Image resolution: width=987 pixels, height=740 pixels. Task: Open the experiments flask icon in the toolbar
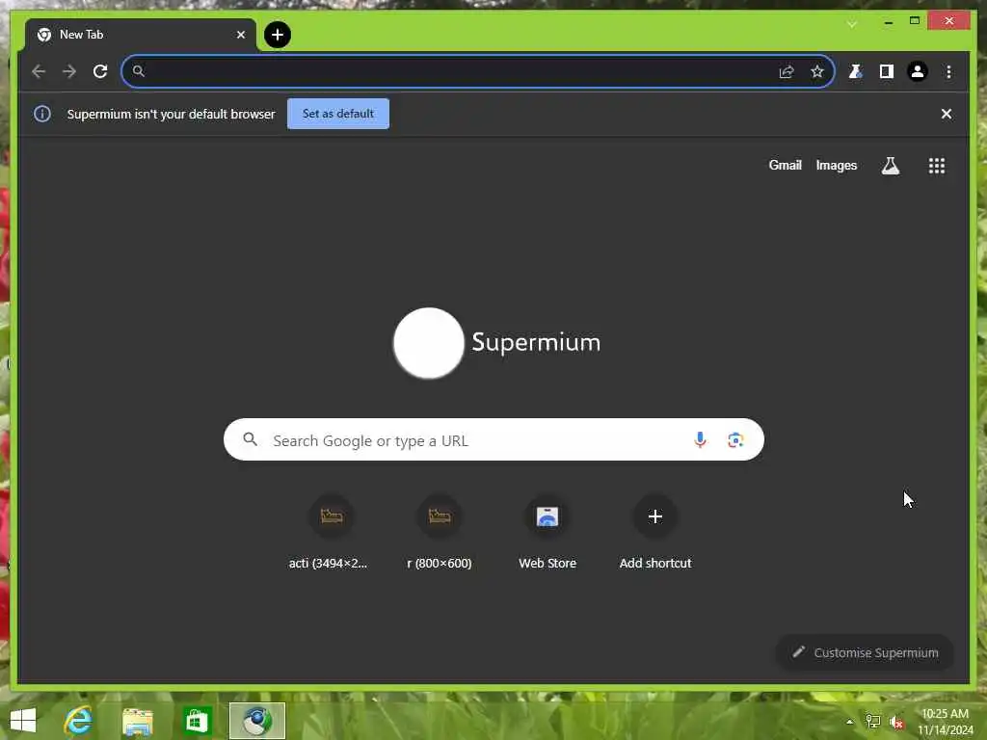pyautogui.click(x=856, y=71)
